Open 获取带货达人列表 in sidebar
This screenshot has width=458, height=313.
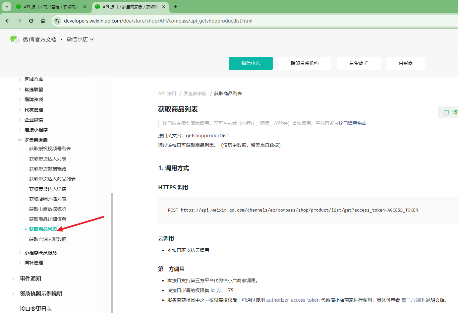[48, 159]
